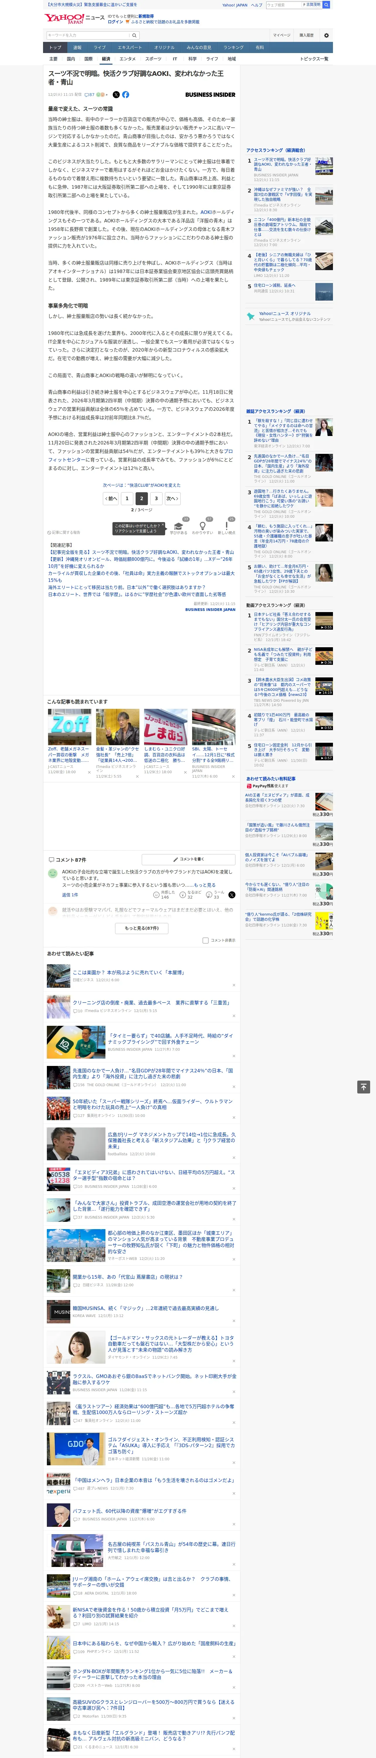
Task: Click the うーん reaction on comment
Action: point(216,895)
